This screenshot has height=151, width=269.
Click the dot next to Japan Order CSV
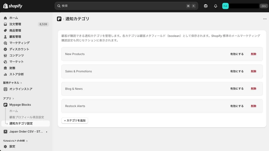(46, 132)
